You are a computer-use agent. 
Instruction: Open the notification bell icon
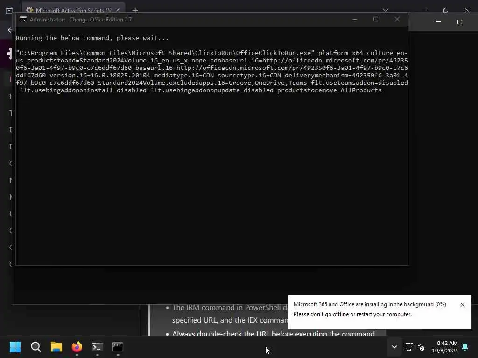tap(465, 347)
